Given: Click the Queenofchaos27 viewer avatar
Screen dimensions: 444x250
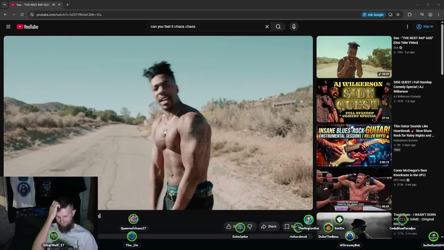Looking at the screenshot, I should click(x=133, y=219).
